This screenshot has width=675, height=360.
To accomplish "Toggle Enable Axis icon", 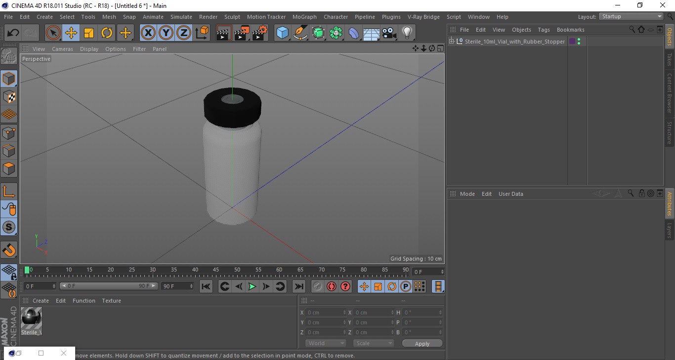I will tap(9, 191).
